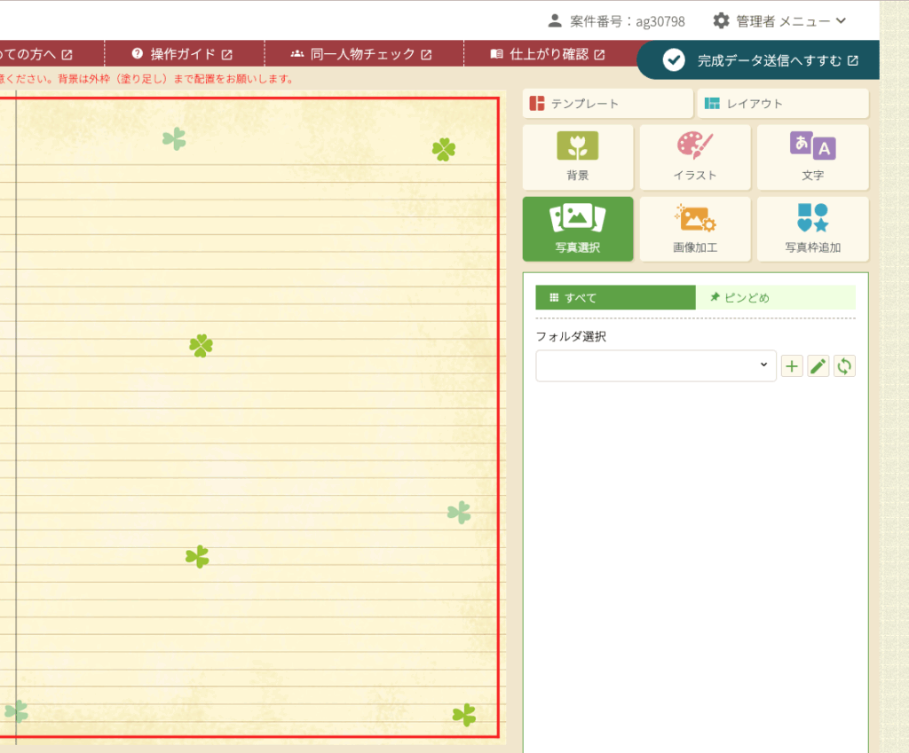Open the 同一人物チェック link
Image resolution: width=909 pixels, height=753 pixels.
[361, 54]
